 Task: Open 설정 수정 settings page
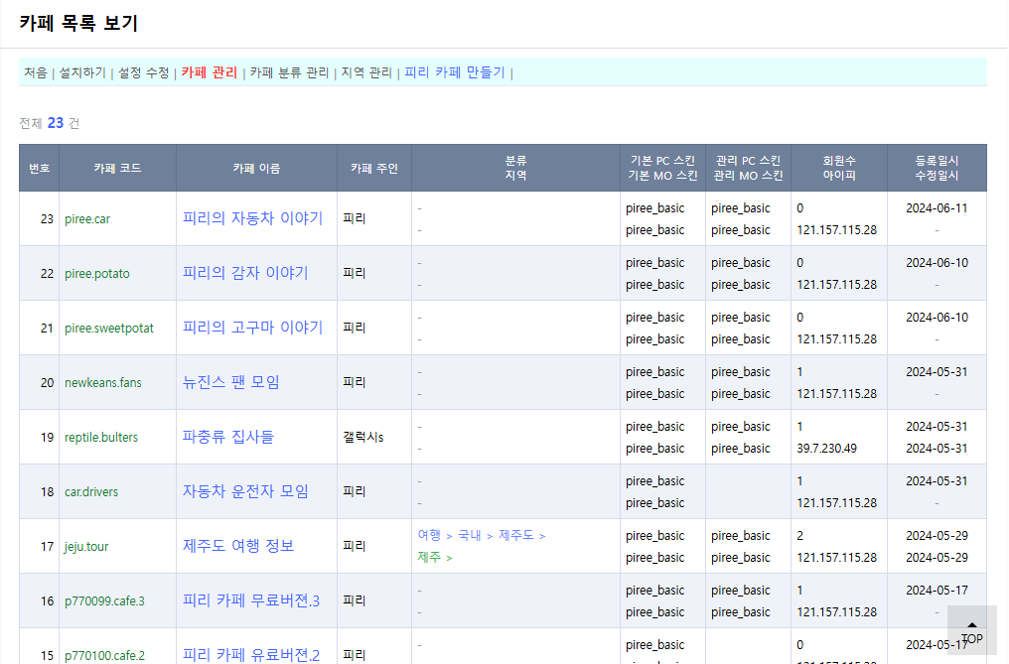143,72
